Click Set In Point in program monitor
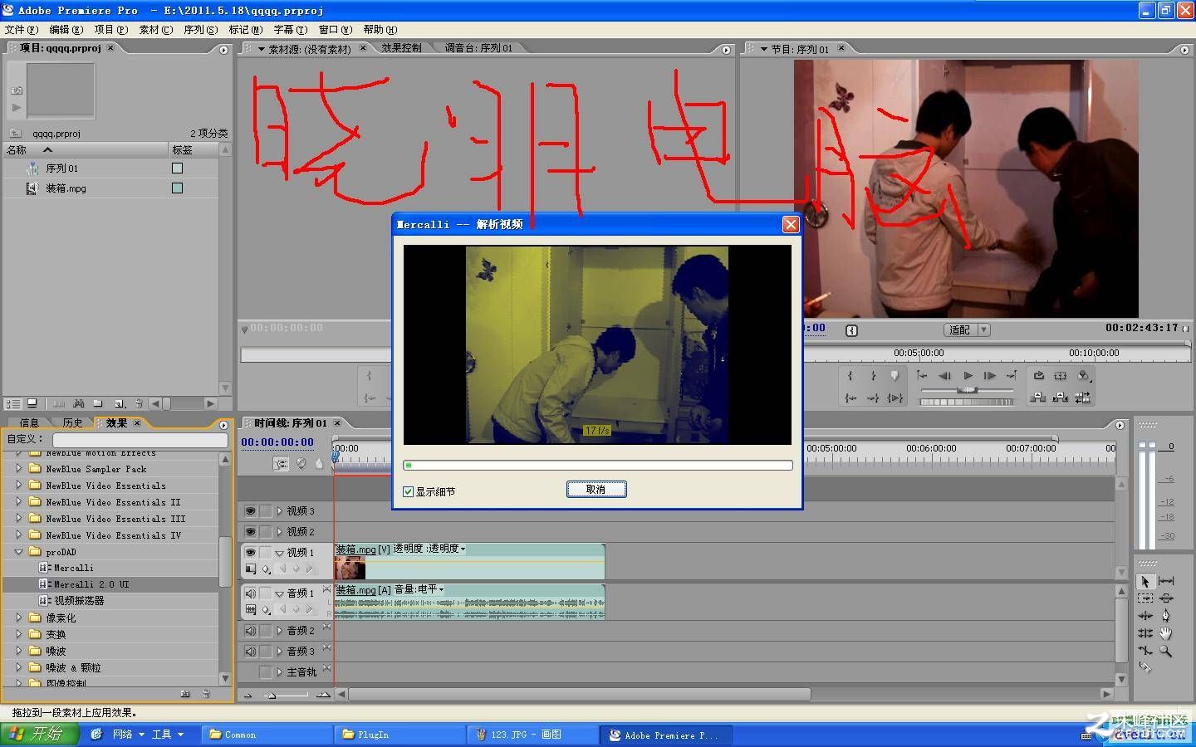Image resolution: width=1196 pixels, height=747 pixels. [x=850, y=376]
